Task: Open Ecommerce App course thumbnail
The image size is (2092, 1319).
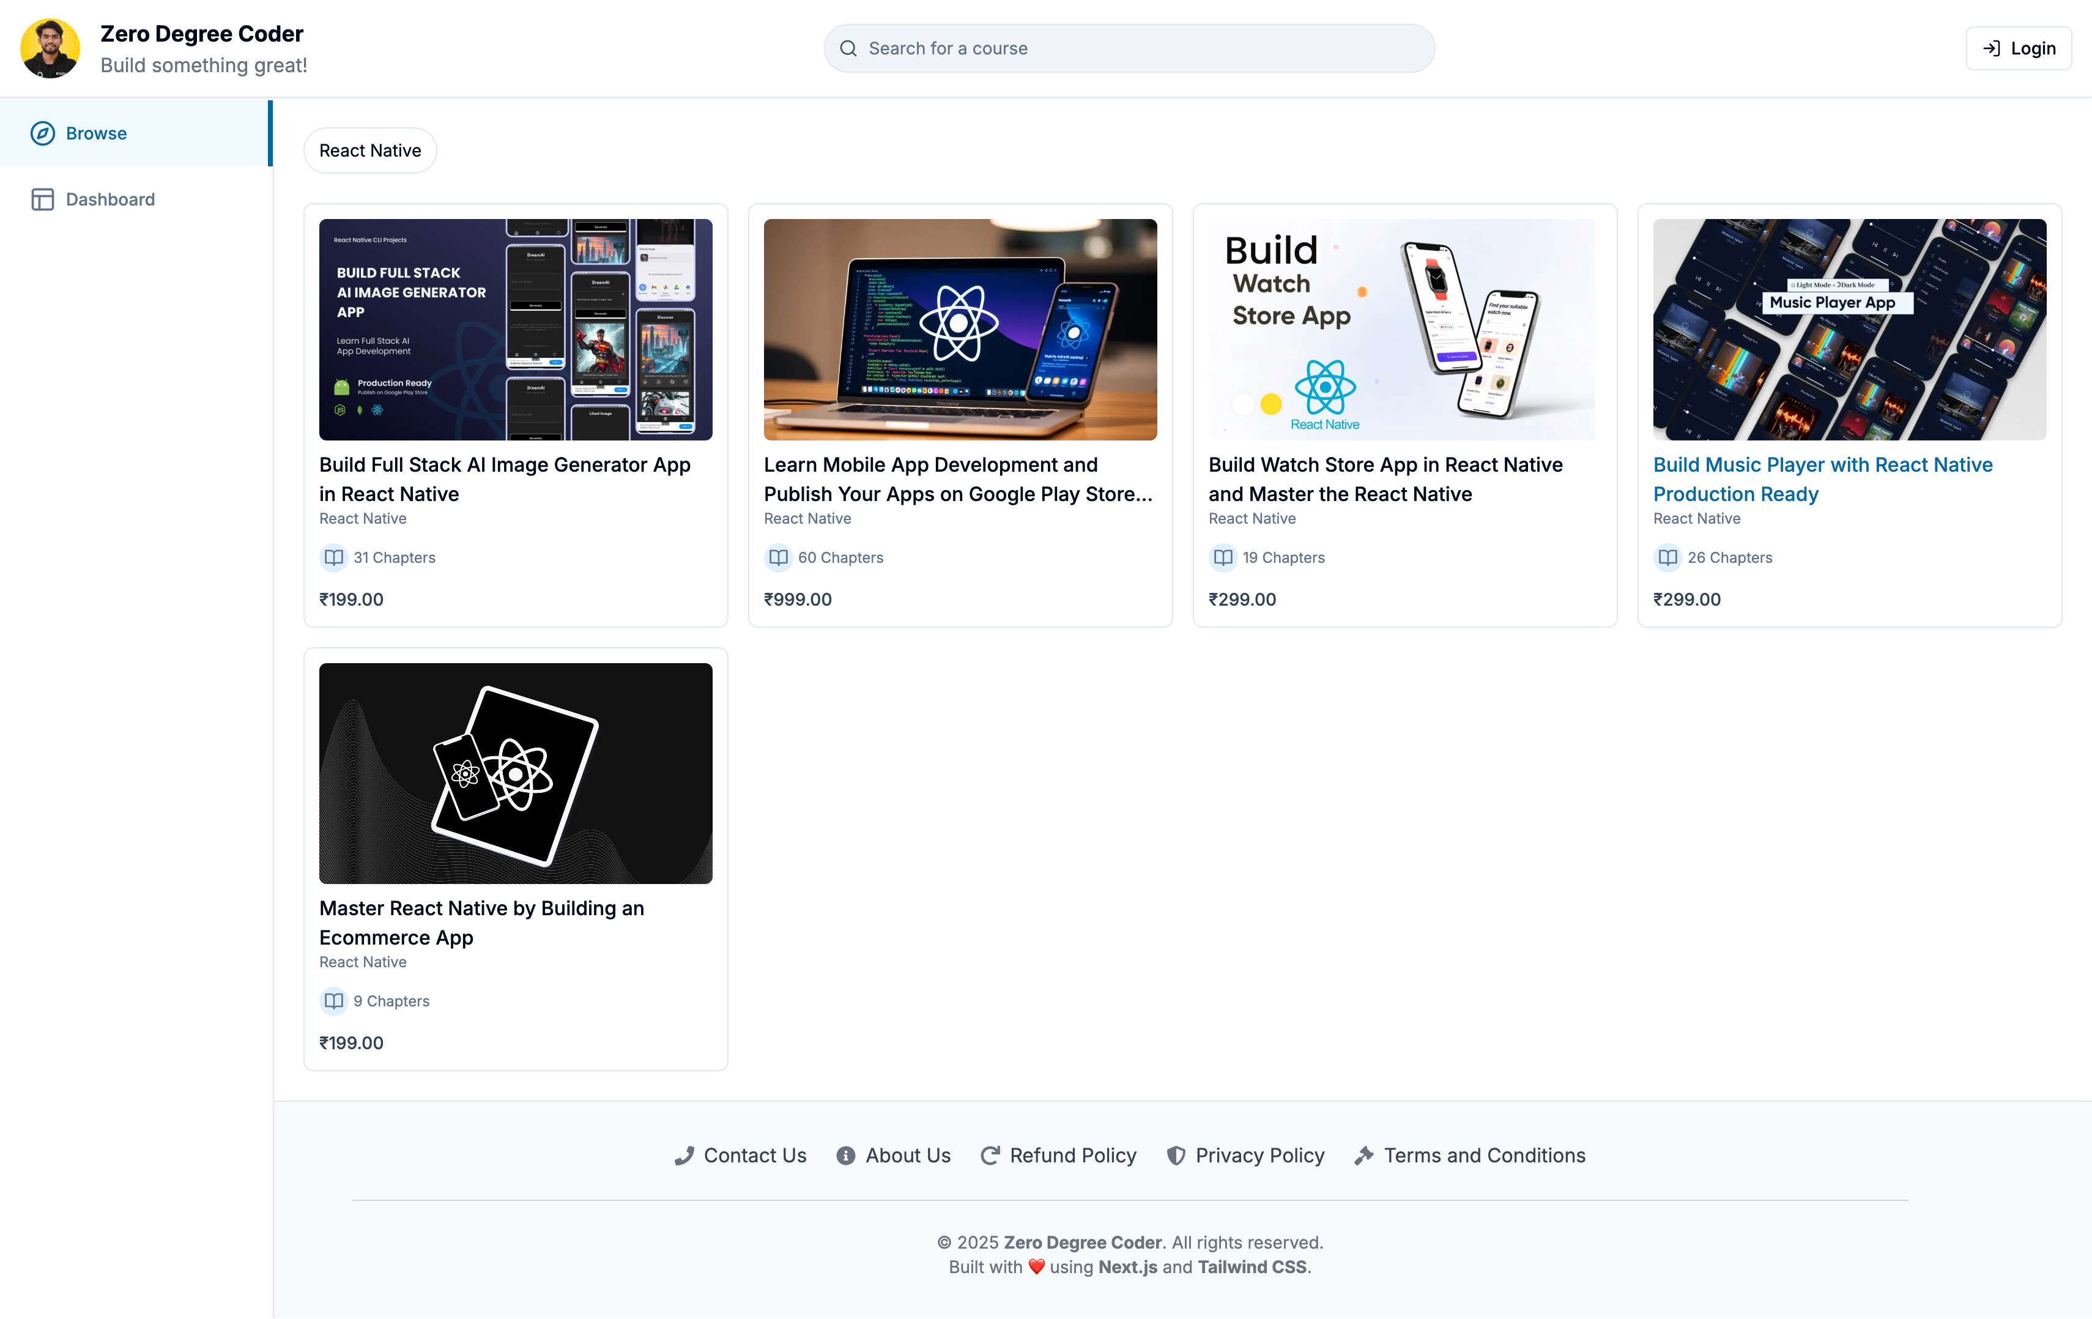Action: pyautogui.click(x=515, y=773)
